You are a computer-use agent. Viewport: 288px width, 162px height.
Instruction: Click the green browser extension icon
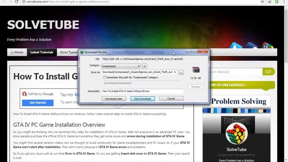[x=277, y=2]
